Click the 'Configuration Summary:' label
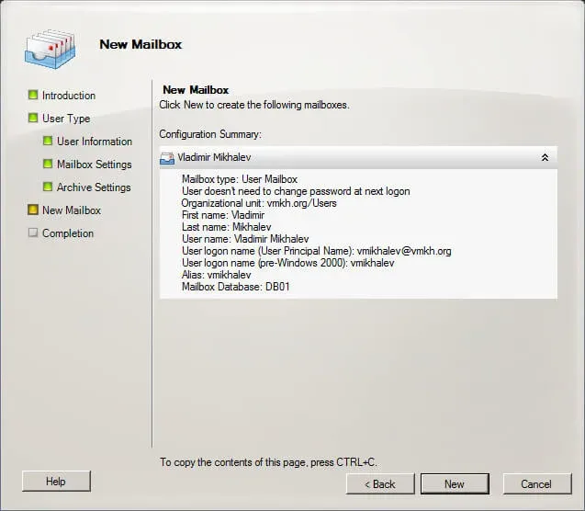 point(210,134)
